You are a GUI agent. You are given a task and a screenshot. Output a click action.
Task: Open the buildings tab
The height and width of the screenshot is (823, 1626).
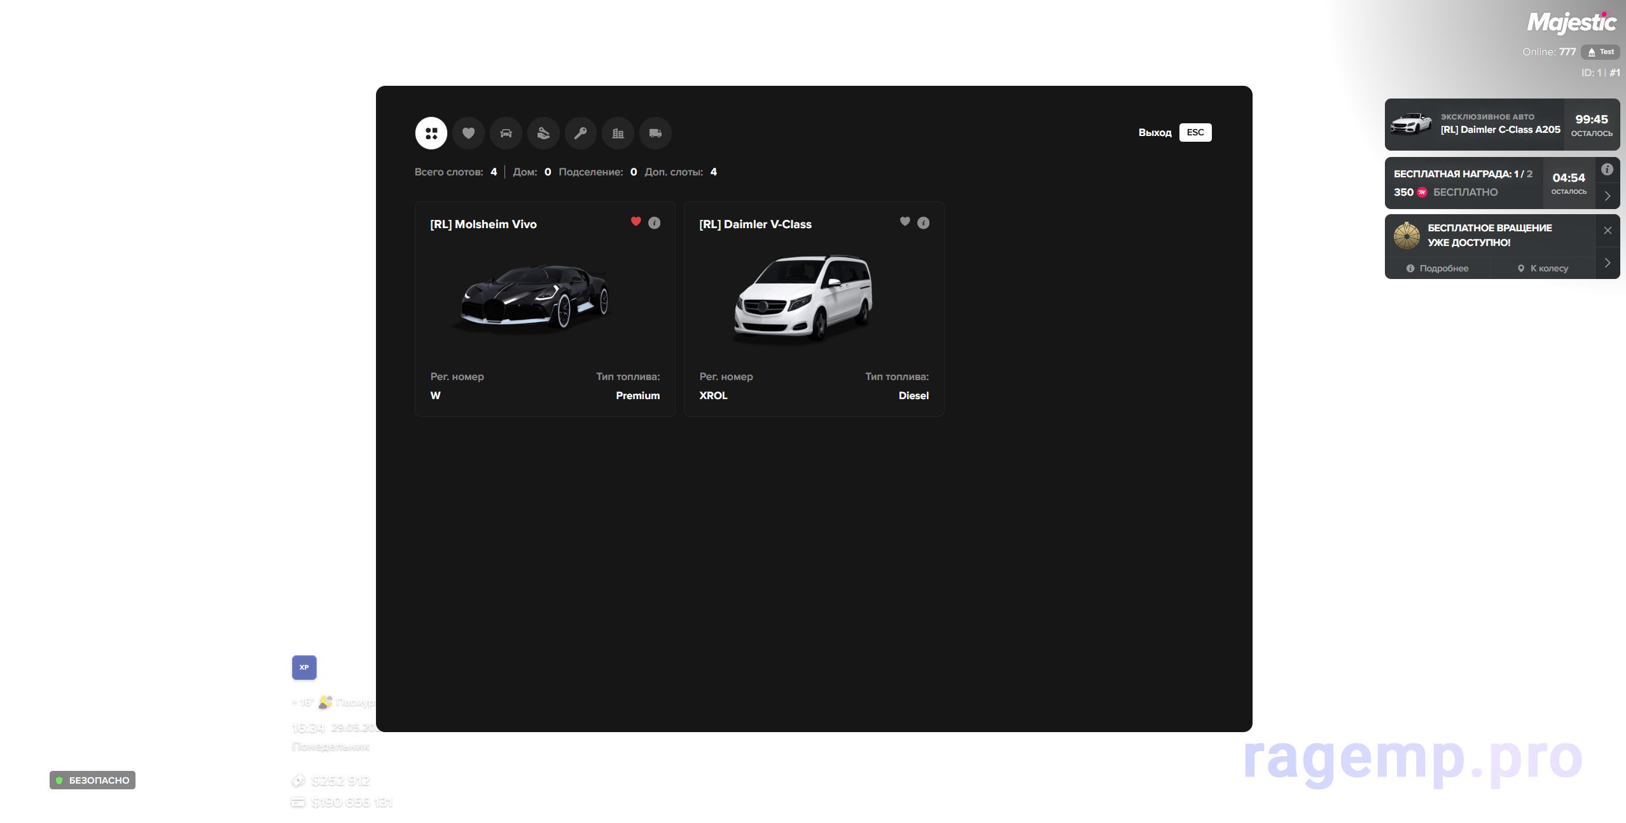pyautogui.click(x=618, y=133)
